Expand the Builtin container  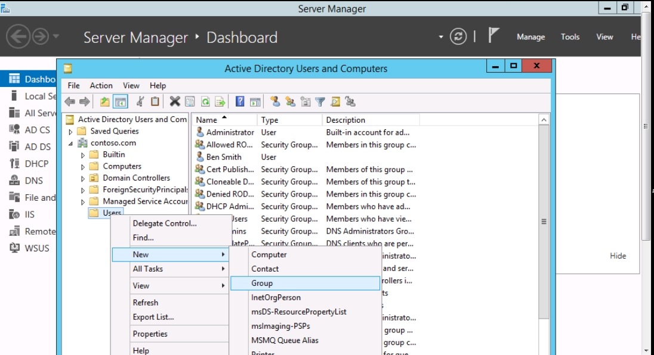[82, 155]
